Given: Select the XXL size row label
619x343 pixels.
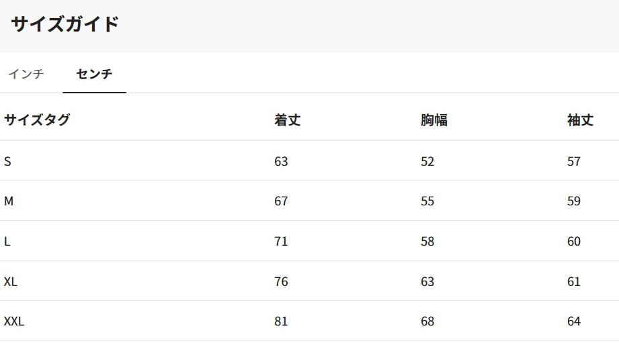Looking at the screenshot, I should [x=14, y=322].
